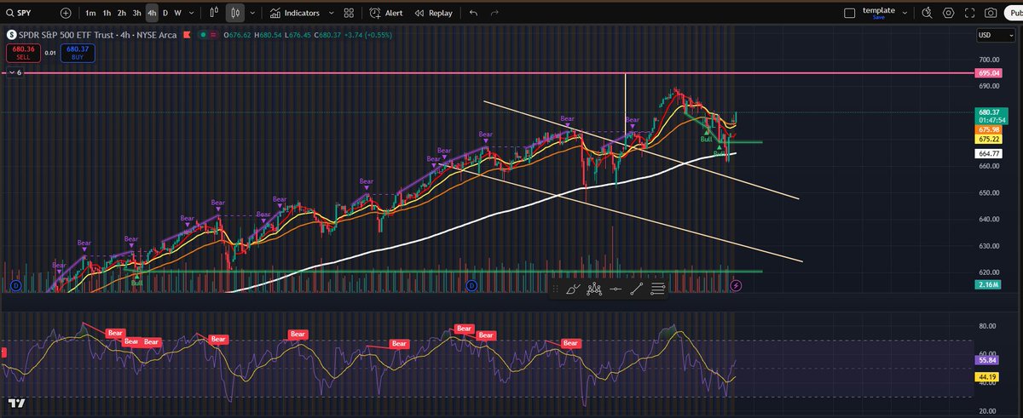The width and height of the screenshot is (1023, 418).
Task: Click the 620.00 price axis label
Action: tap(989, 273)
